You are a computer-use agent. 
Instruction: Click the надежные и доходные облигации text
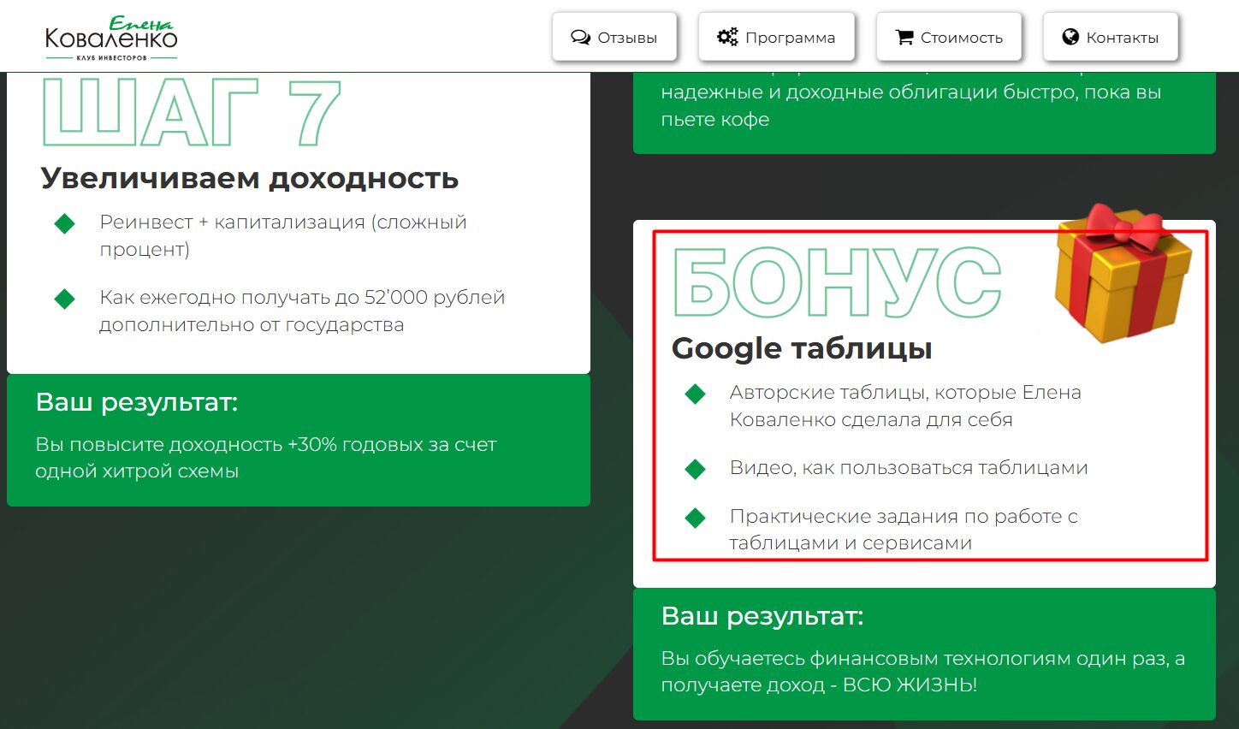pyautogui.click(x=910, y=105)
